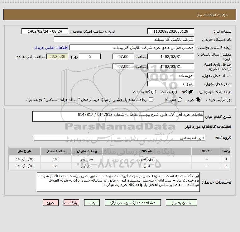
Task: Click the کد کالا column header
Action: [x=206, y=151]
